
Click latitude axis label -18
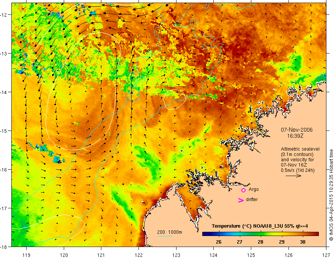(4, 247)
